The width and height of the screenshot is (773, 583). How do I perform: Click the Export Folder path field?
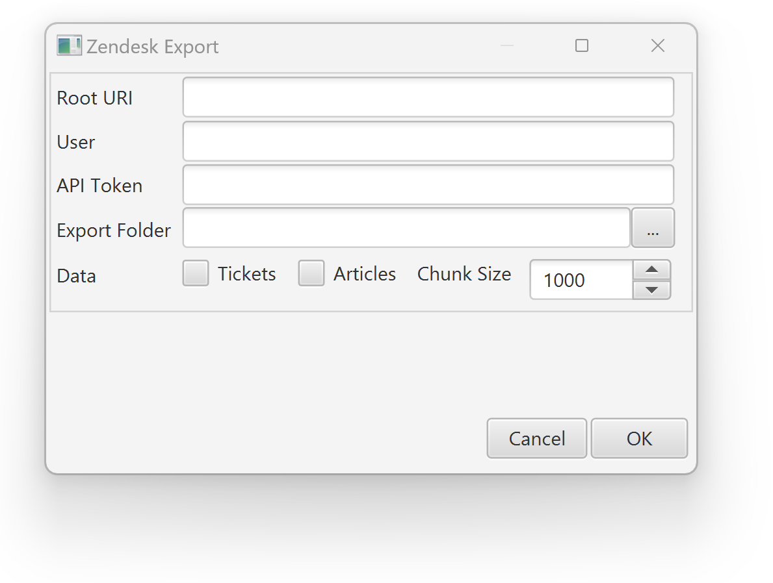click(406, 228)
